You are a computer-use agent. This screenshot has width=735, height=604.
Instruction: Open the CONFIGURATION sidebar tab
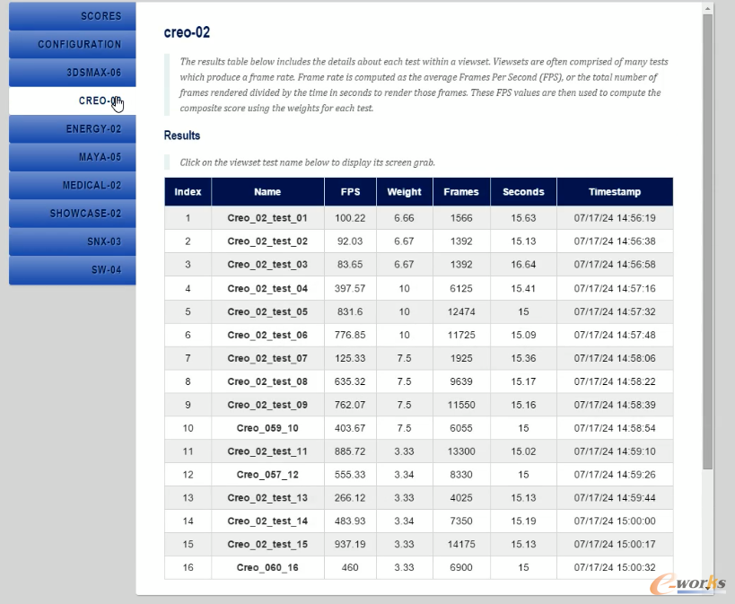tap(73, 45)
